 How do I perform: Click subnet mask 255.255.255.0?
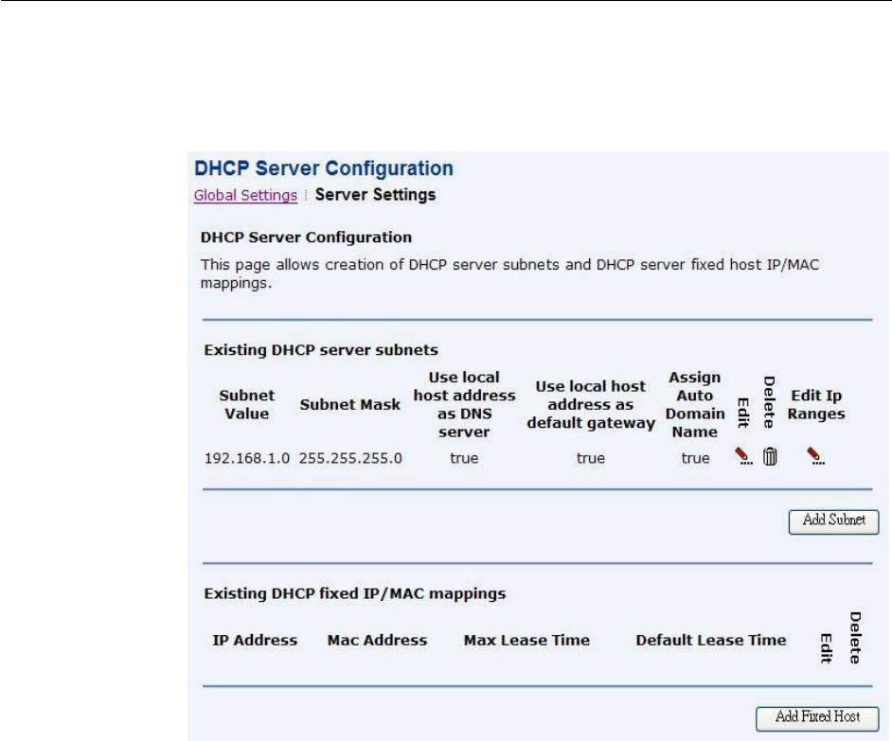350,458
